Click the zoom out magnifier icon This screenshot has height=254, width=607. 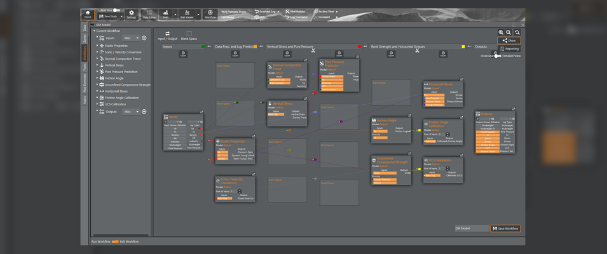pos(509,32)
